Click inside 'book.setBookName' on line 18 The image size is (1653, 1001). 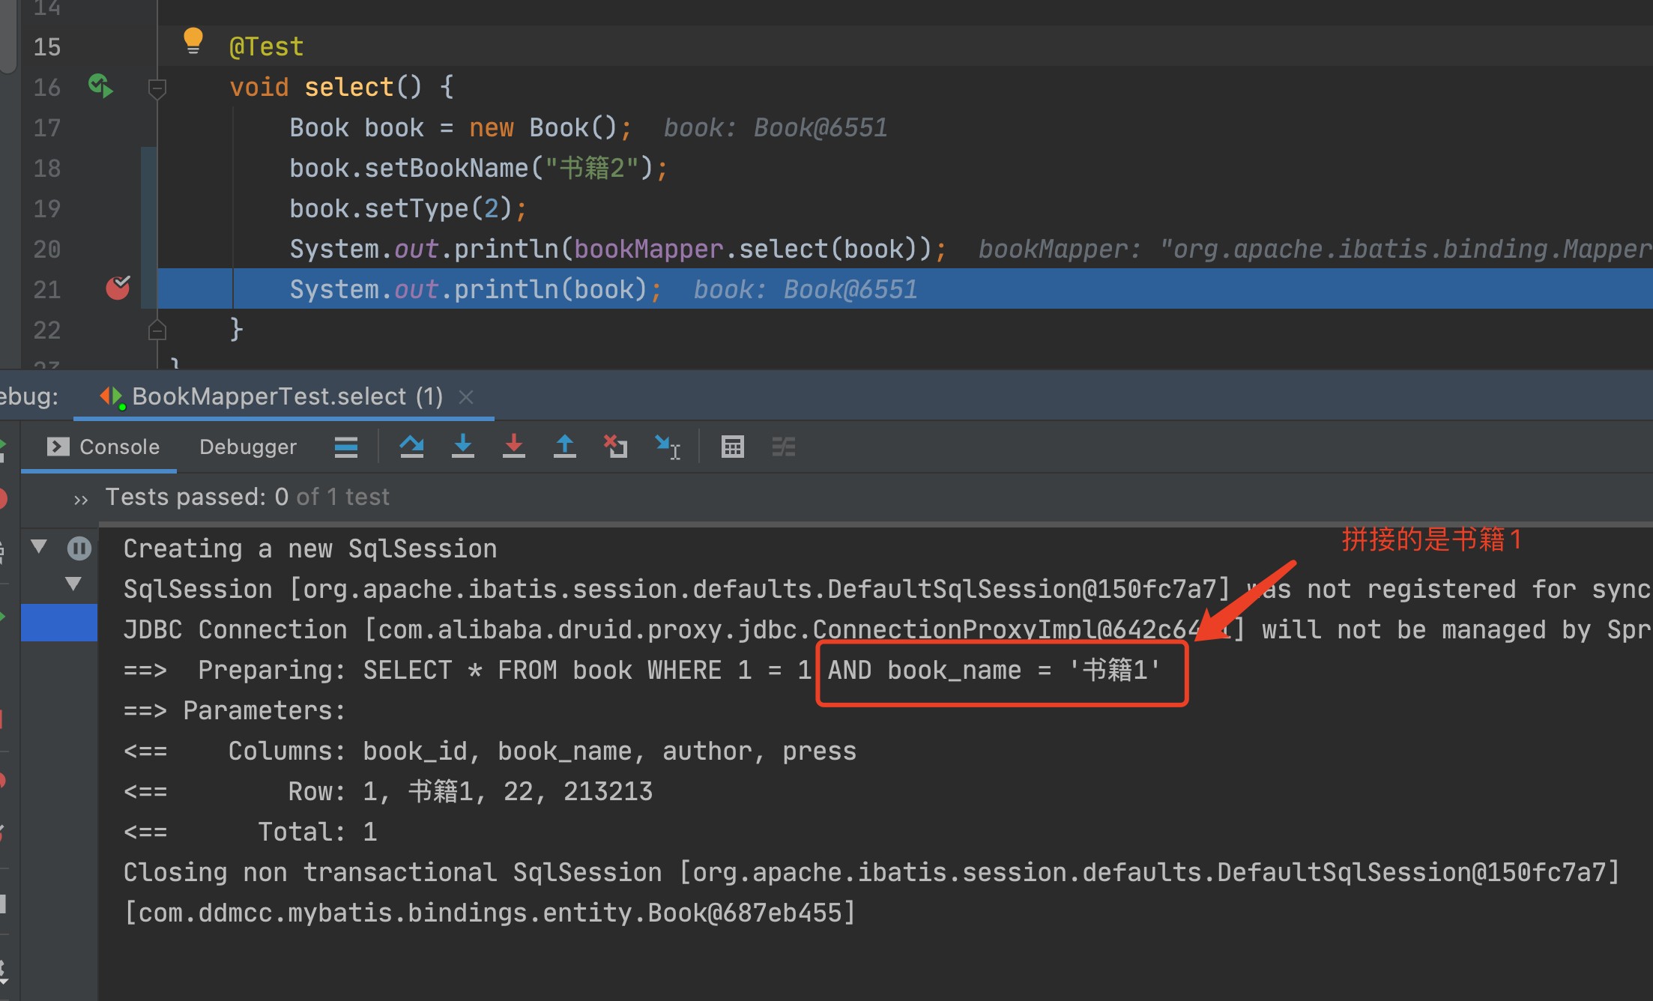pyautogui.click(x=409, y=168)
